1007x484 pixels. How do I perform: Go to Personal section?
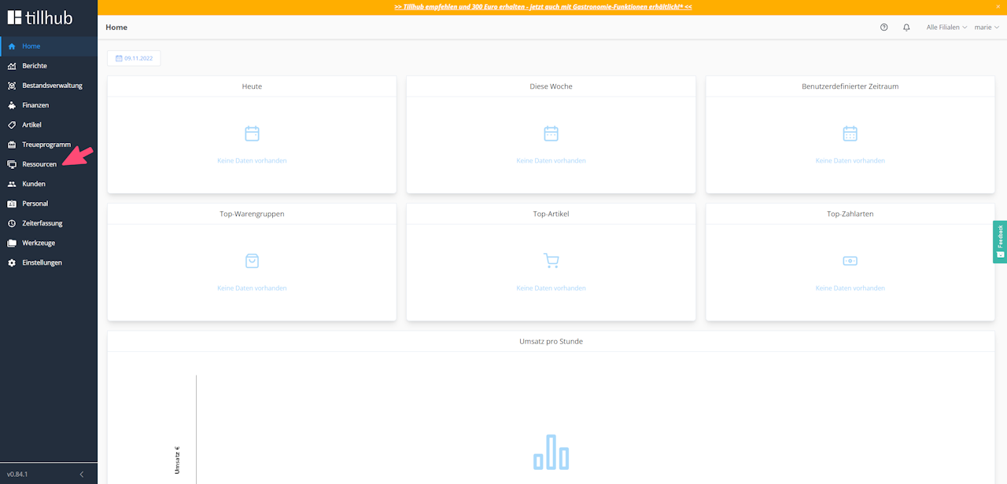[x=49, y=203]
